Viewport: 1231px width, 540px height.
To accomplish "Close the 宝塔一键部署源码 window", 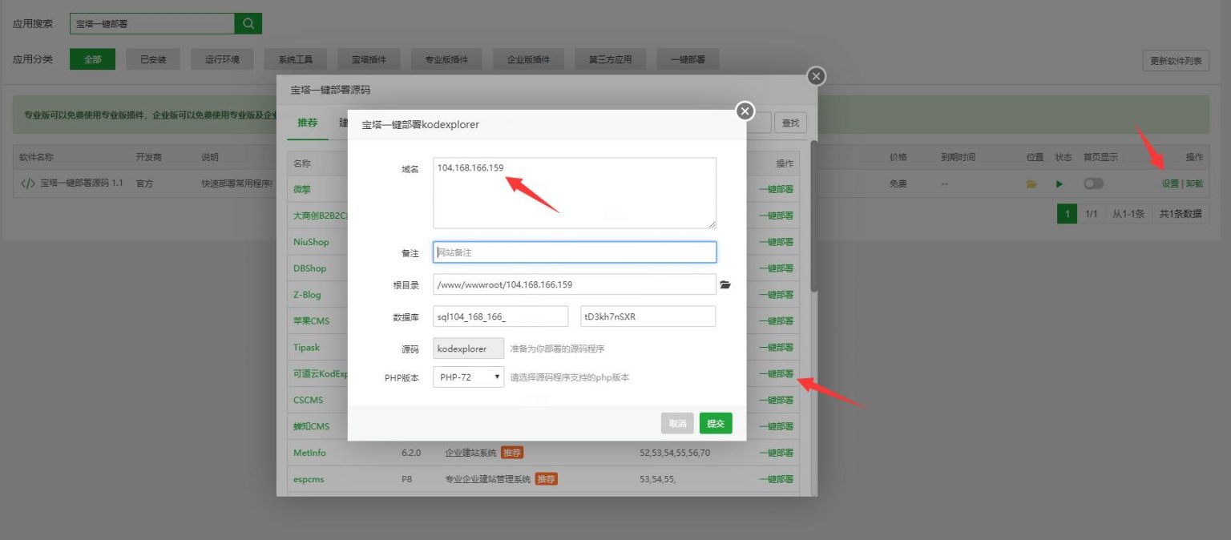I will (x=816, y=76).
